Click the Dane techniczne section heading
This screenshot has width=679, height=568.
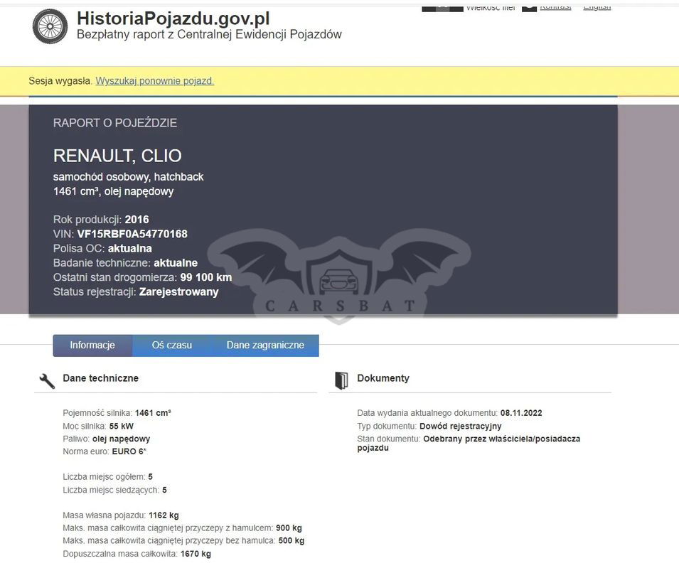100,378
